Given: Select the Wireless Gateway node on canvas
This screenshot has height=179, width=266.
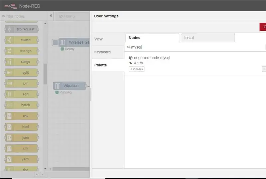Looking at the screenshot, I should 74,42.
